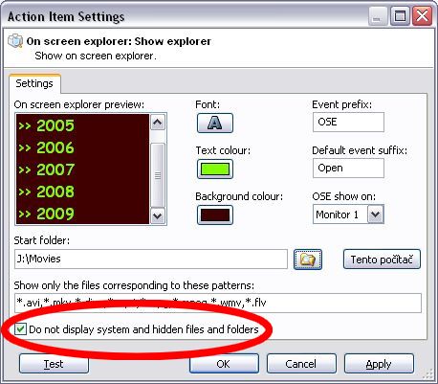
Task: Click the preview list scroll up arrow
Action: tap(158, 122)
